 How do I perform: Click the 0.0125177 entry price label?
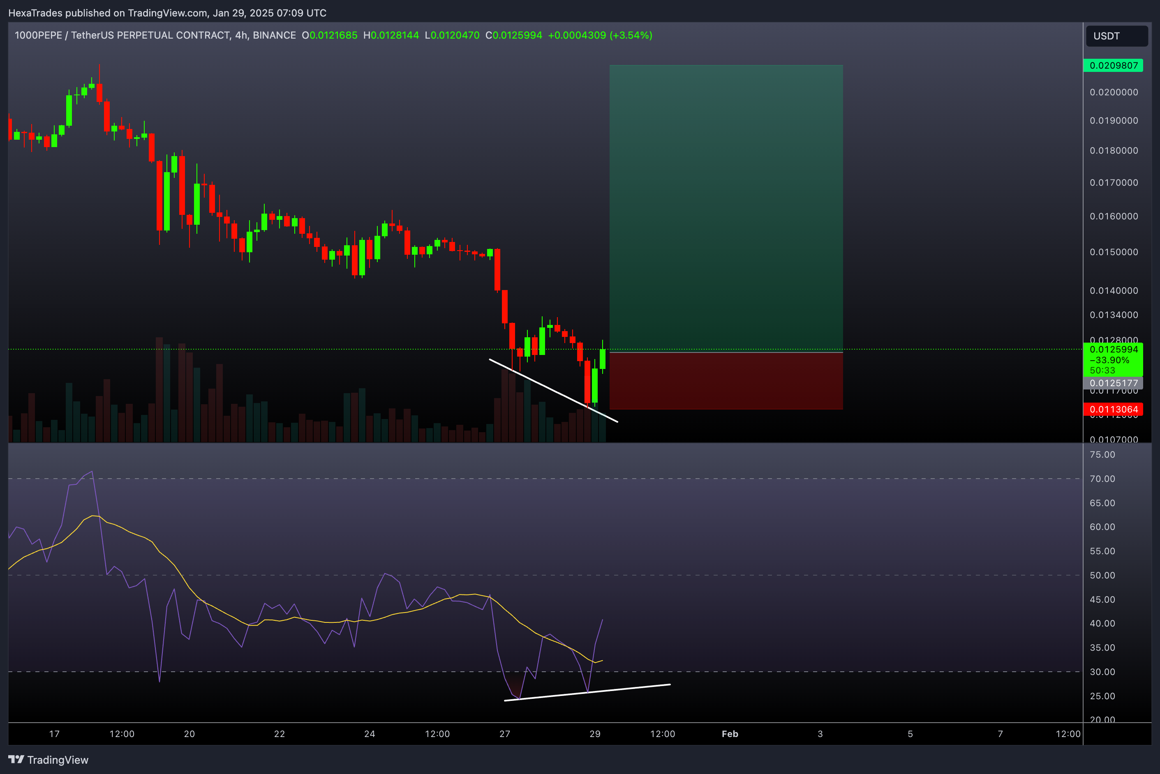1113,383
